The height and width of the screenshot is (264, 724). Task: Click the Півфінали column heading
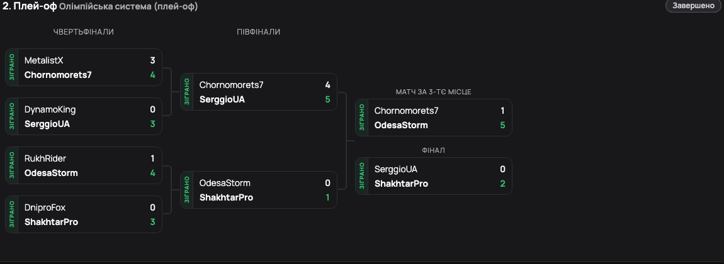pyautogui.click(x=259, y=32)
